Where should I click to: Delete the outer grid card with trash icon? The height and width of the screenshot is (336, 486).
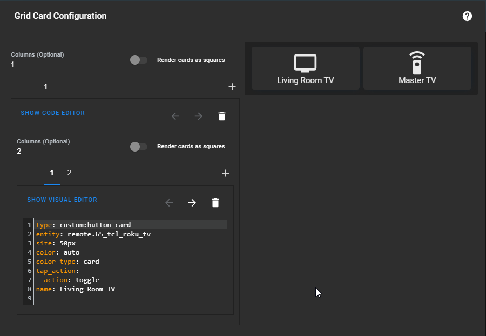pyautogui.click(x=221, y=116)
